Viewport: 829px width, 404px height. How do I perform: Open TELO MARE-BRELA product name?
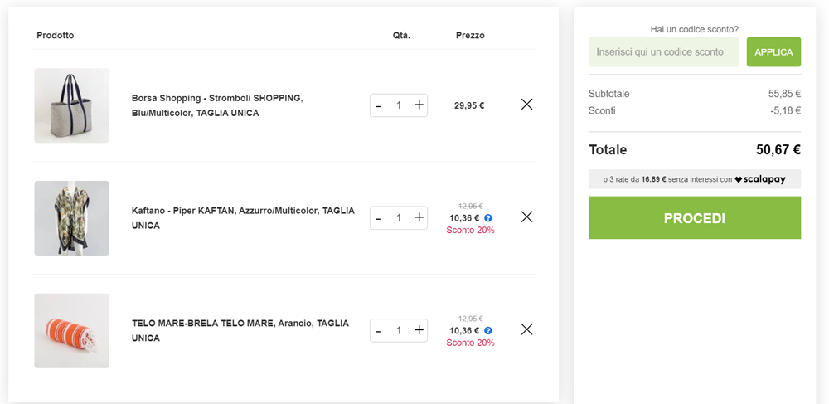(240, 330)
